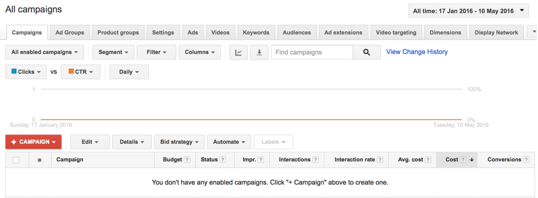Open the Automate dropdown
538x198 pixels.
(x=229, y=142)
